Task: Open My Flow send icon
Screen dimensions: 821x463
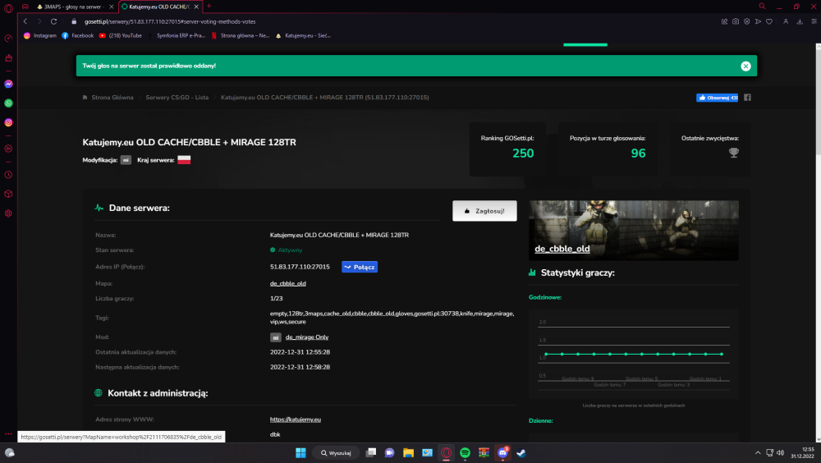Action: (758, 21)
